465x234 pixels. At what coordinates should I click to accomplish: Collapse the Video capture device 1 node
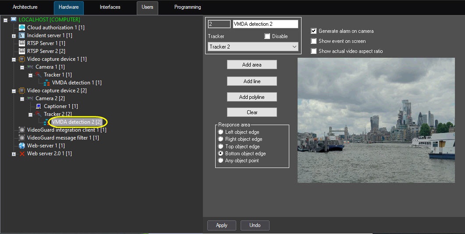pos(14,59)
